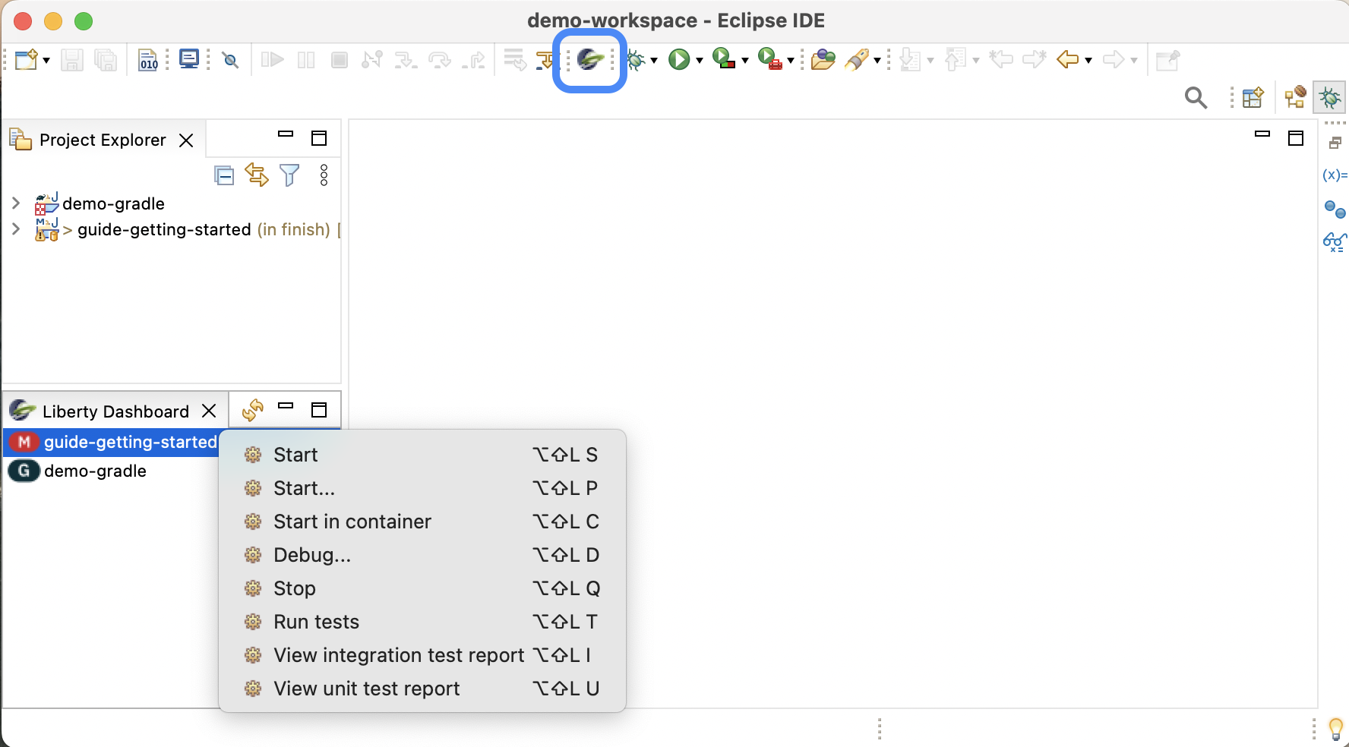Expand the demo-gradle project node

15,203
